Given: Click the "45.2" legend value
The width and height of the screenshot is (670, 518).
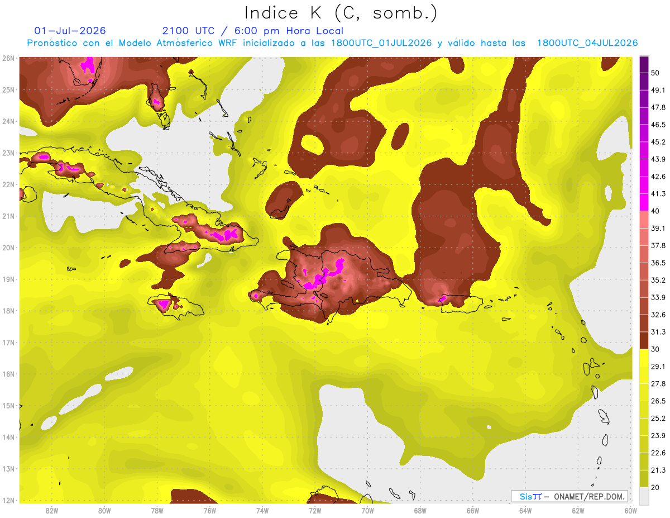Looking at the screenshot, I should (658, 142).
